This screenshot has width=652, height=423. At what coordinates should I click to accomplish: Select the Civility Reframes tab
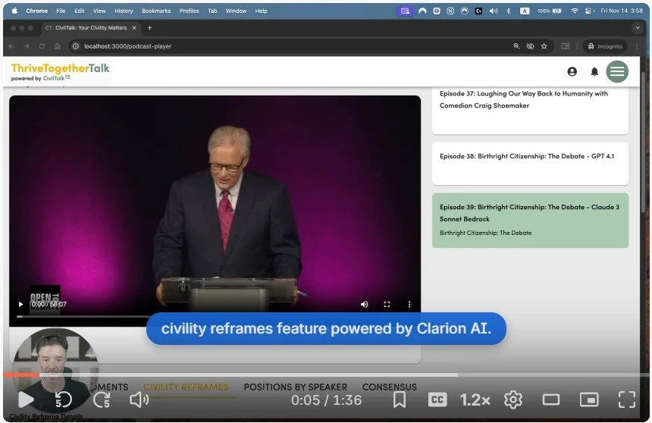(186, 387)
